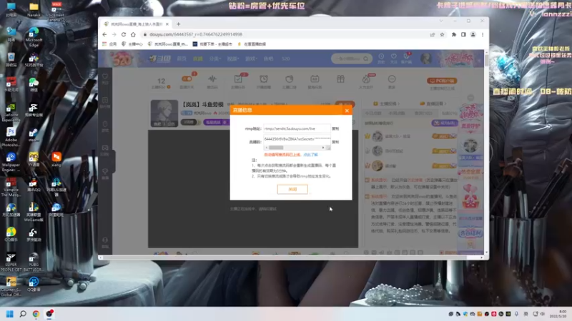Open Chrome three-dot menu
The width and height of the screenshot is (572, 321).
pyautogui.click(x=483, y=34)
